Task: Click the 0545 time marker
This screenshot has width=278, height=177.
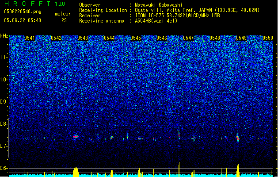Action: pos(136,38)
